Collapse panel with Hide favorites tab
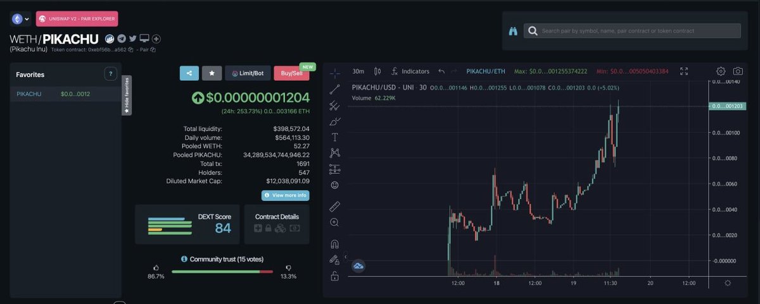Image resolution: width=760 pixels, height=304 pixels. [x=127, y=95]
